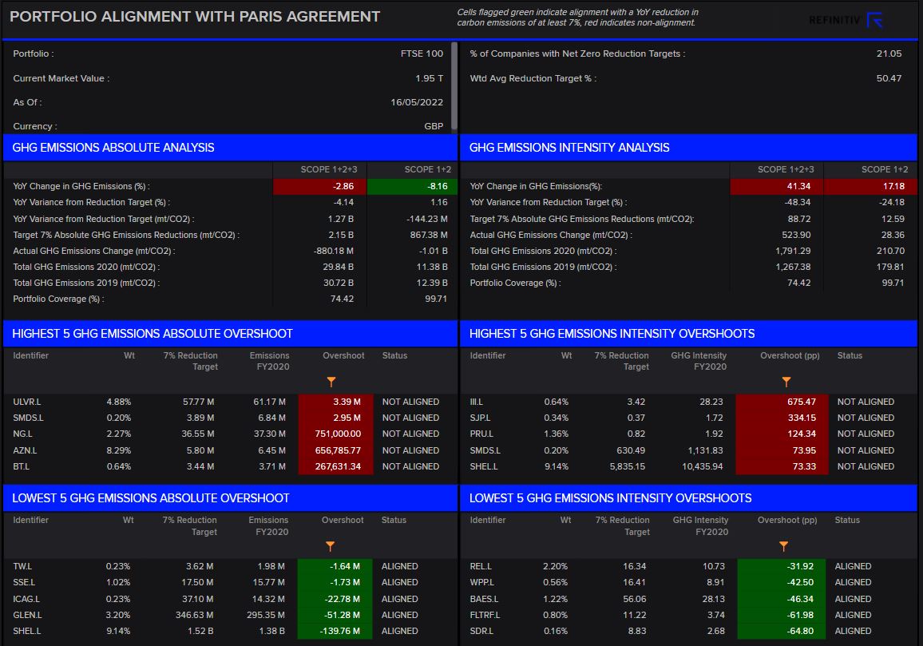Select the -139.76 M overshoot cell
Image resolution: width=923 pixels, height=646 pixels.
pos(335,631)
